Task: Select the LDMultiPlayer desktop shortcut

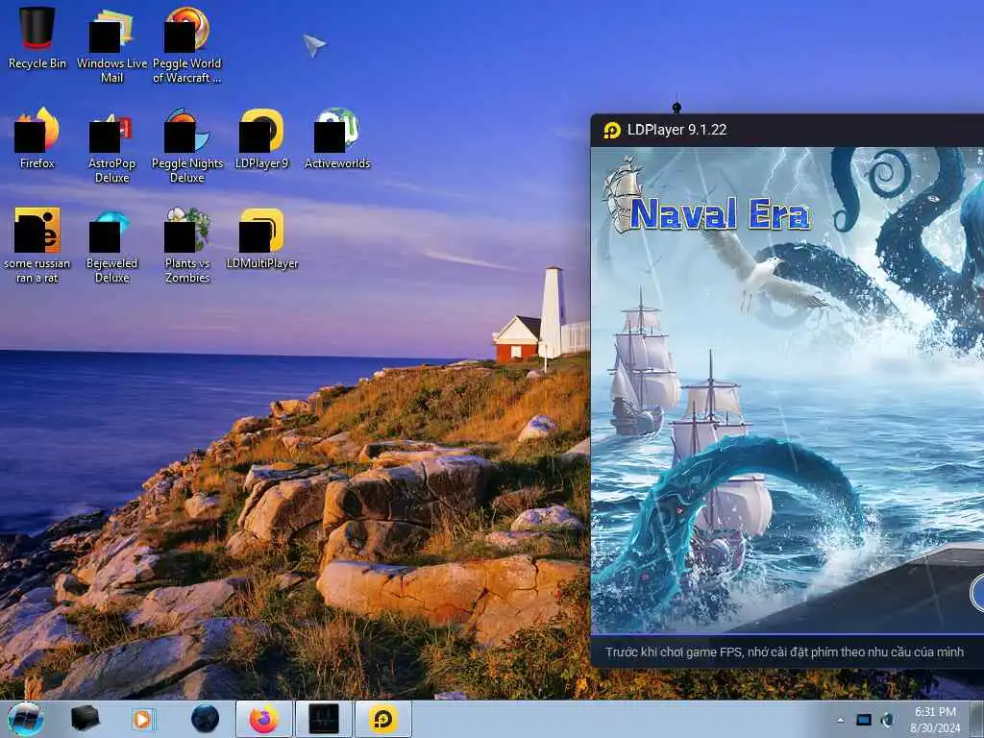Action: point(261,238)
